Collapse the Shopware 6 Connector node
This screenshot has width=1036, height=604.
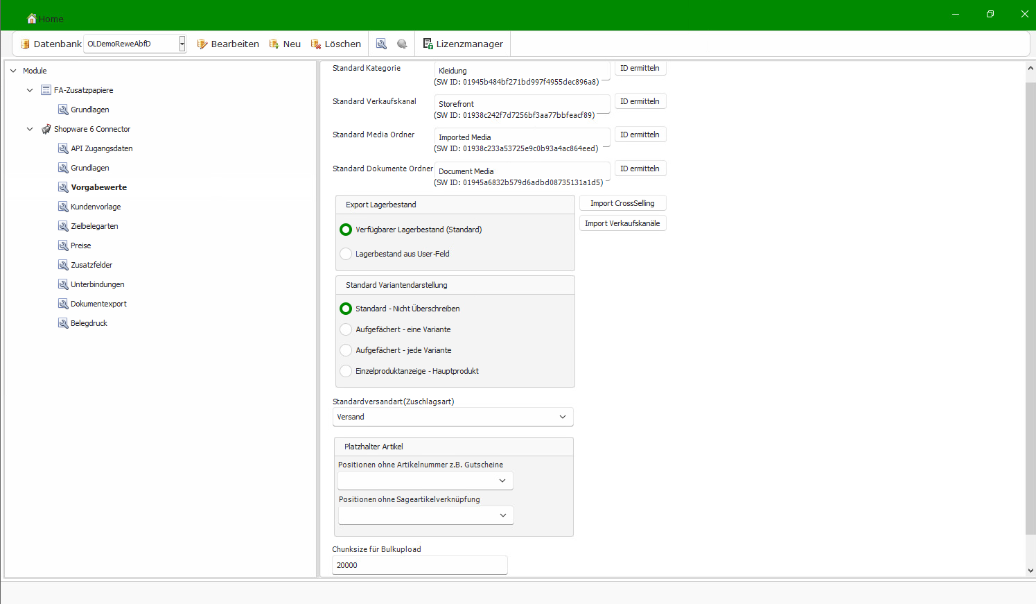(30, 129)
